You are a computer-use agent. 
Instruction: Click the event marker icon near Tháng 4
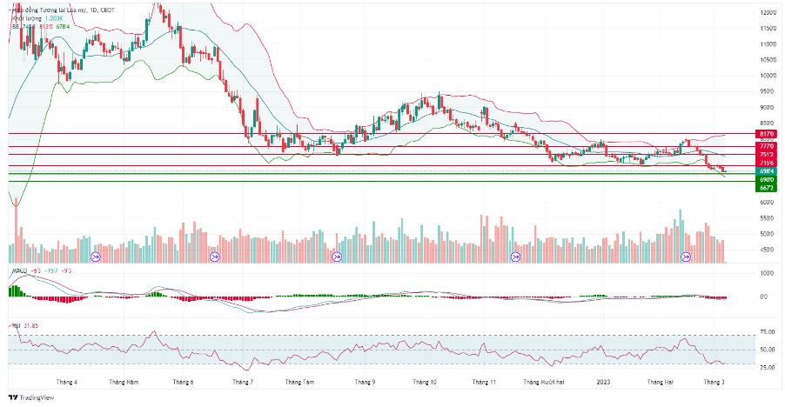click(x=96, y=257)
